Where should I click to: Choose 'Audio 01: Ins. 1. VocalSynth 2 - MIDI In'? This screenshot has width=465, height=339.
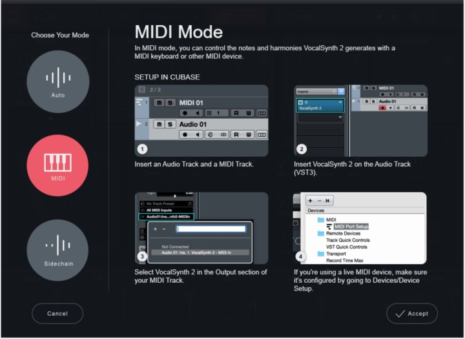[x=200, y=252]
